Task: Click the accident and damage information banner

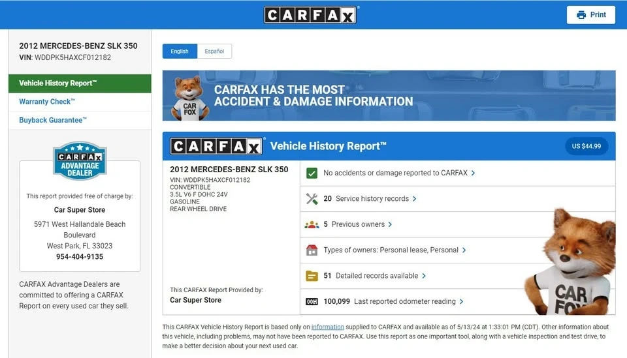Action: (389, 96)
